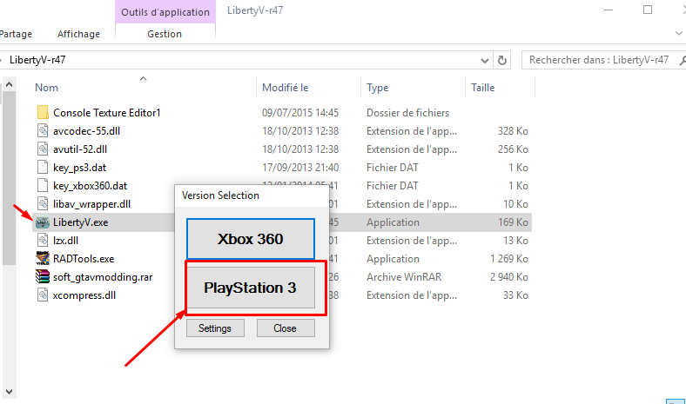Expand the address bar history dropdown
This screenshot has width=686, height=404.
pyautogui.click(x=484, y=60)
